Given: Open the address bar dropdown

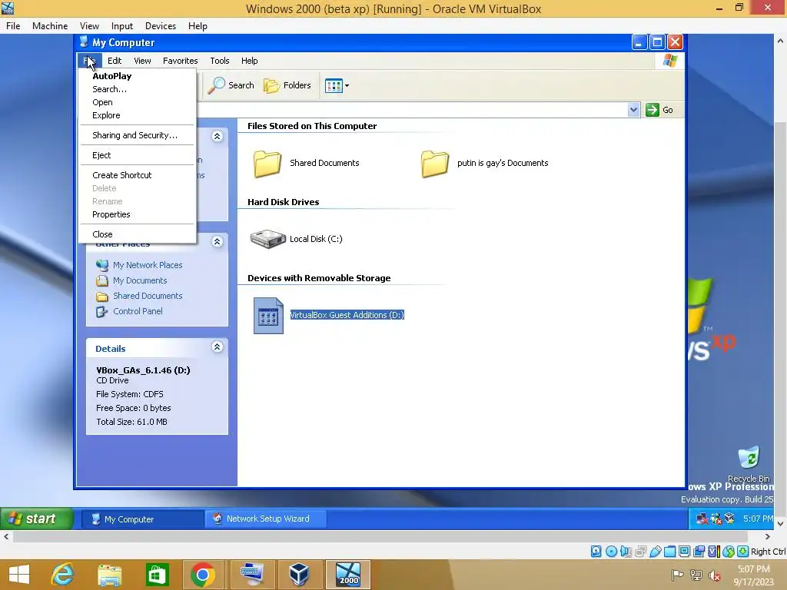Looking at the screenshot, I should tap(633, 110).
